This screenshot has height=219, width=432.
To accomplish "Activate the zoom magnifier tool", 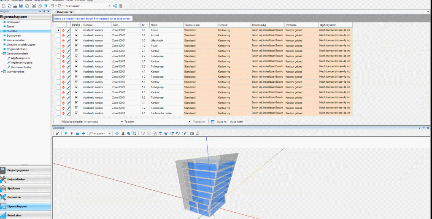I will (128, 133).
